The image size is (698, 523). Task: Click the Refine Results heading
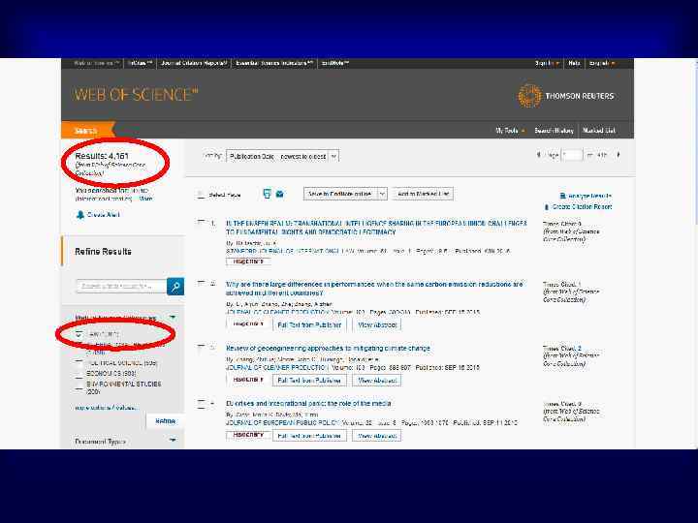click(x=104, y=252)
